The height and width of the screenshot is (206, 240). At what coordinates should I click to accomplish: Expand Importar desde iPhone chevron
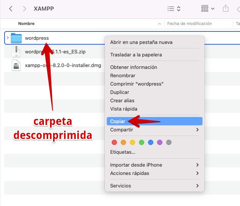coord(198,165)
